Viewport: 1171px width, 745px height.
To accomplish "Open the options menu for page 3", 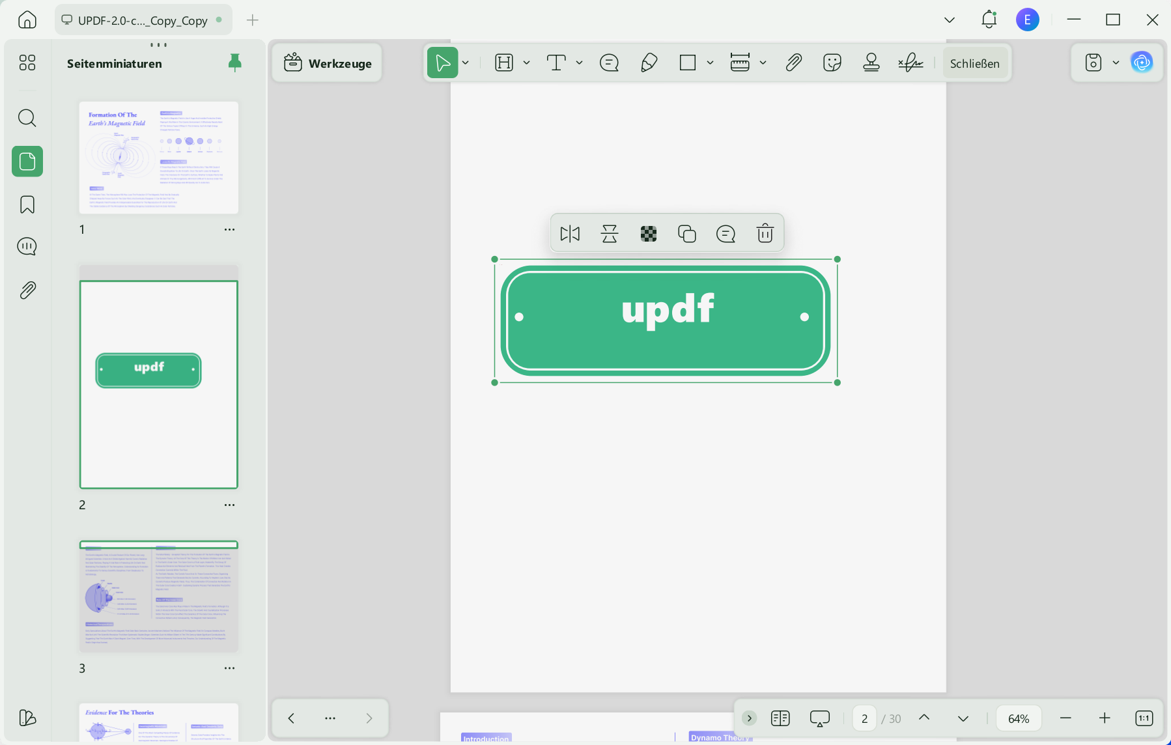I will pos(230,668).
